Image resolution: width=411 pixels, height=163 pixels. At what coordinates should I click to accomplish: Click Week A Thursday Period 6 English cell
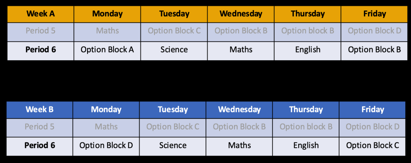point(307,50)
